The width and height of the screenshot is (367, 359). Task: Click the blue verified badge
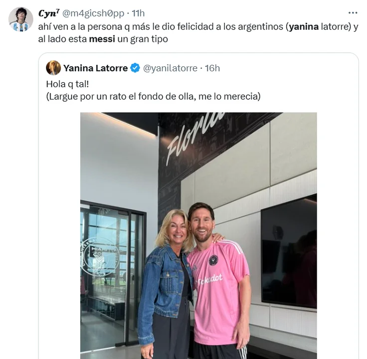(x=135, y=68)
